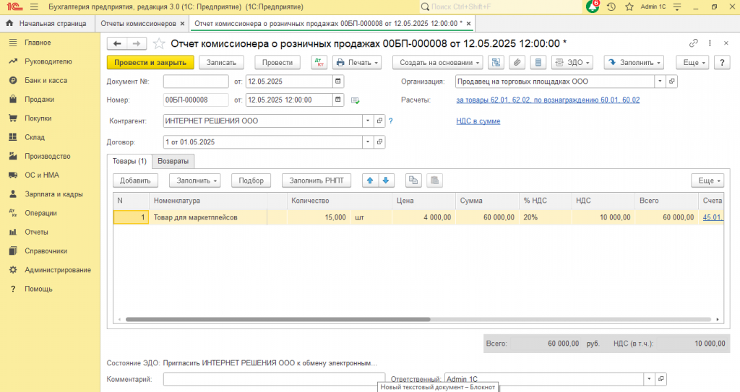740x392 pixels.
Task: Click Провести button
Action: [277, 62]
